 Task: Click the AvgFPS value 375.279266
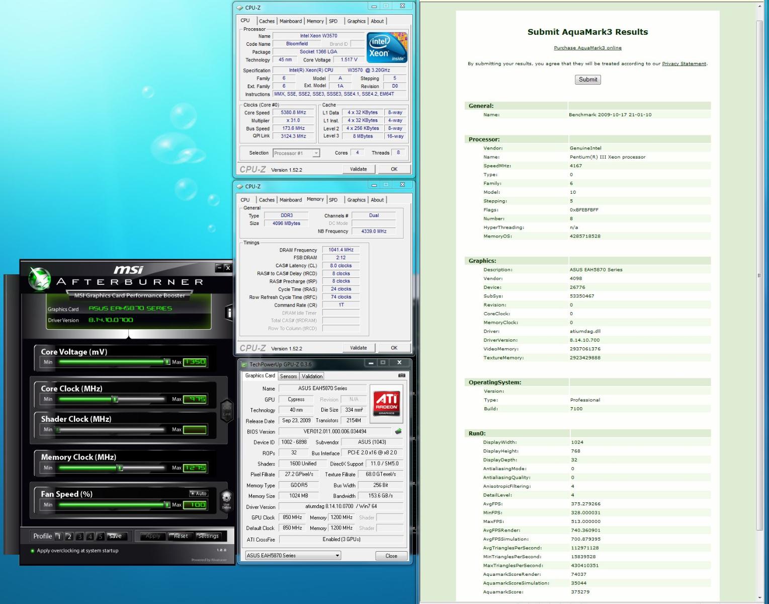point(585,504)
